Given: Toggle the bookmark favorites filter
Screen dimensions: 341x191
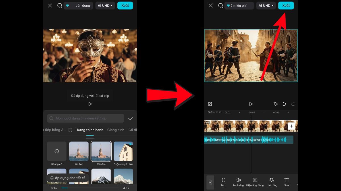Looking at the screenshot, I should tap(70, 130).
